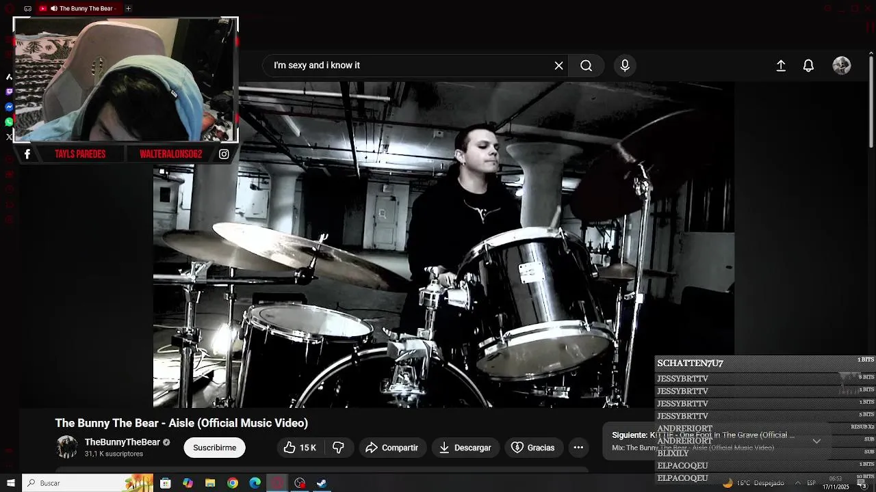Start voice search with microphone icon
The height and width of the screenshot is (492, 876).
625,66
